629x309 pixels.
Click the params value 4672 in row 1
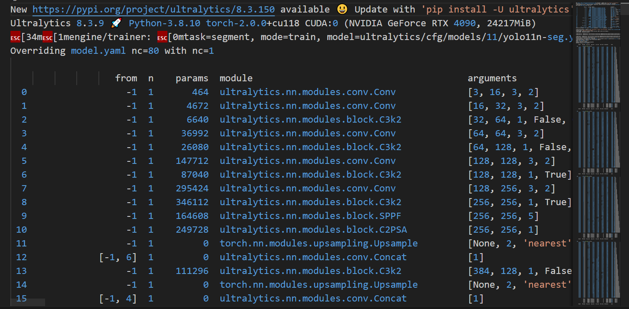click(197, 106)
